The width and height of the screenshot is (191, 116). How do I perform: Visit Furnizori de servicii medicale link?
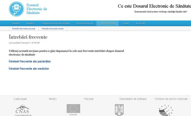(x=171, y=99)
